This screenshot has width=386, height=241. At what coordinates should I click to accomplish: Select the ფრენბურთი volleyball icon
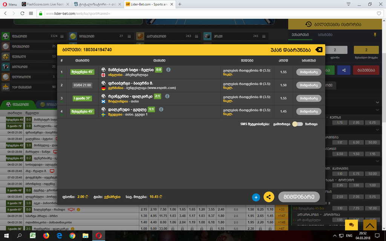click(5, 46)
